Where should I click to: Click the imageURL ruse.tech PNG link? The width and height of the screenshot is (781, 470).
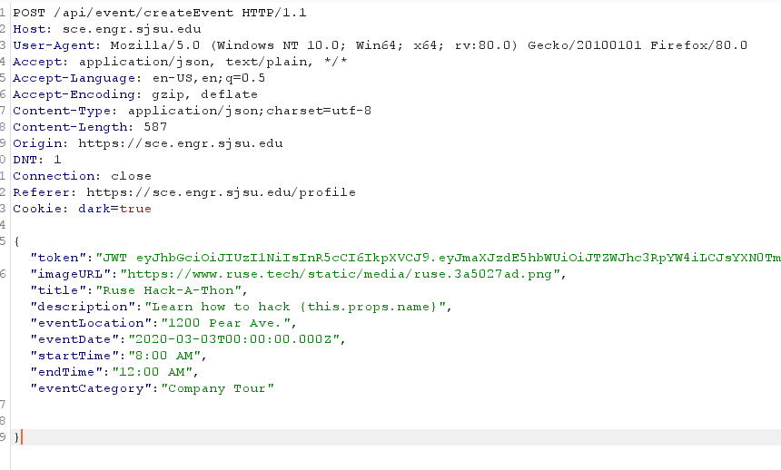(x=343, y=274)
